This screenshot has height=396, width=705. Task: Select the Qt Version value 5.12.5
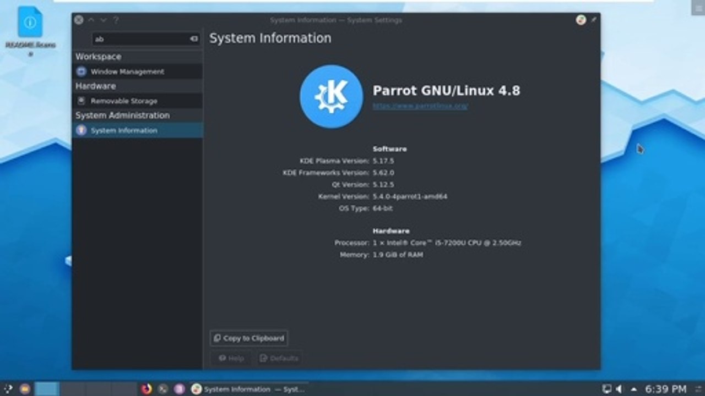[383, 185]
